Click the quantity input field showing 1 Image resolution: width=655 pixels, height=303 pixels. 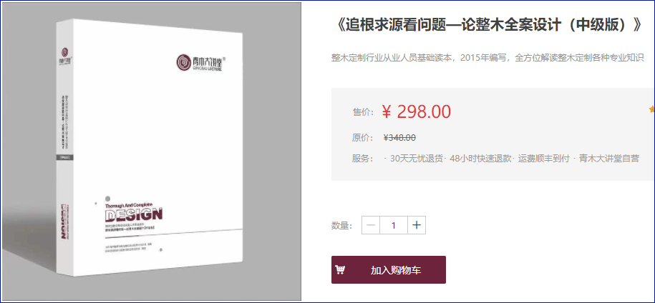[394, 226]
